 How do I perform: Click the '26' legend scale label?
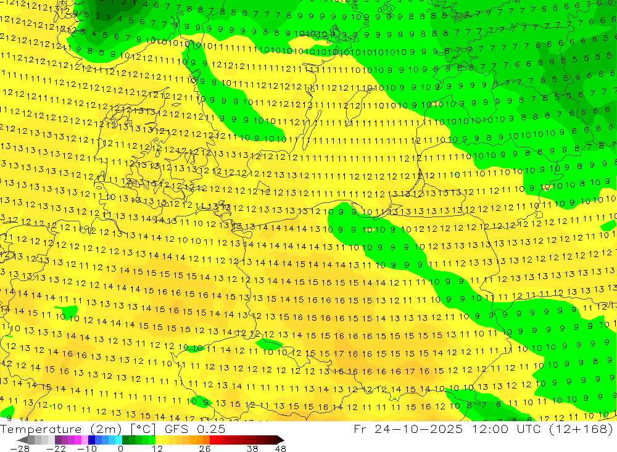pos(205,449)
